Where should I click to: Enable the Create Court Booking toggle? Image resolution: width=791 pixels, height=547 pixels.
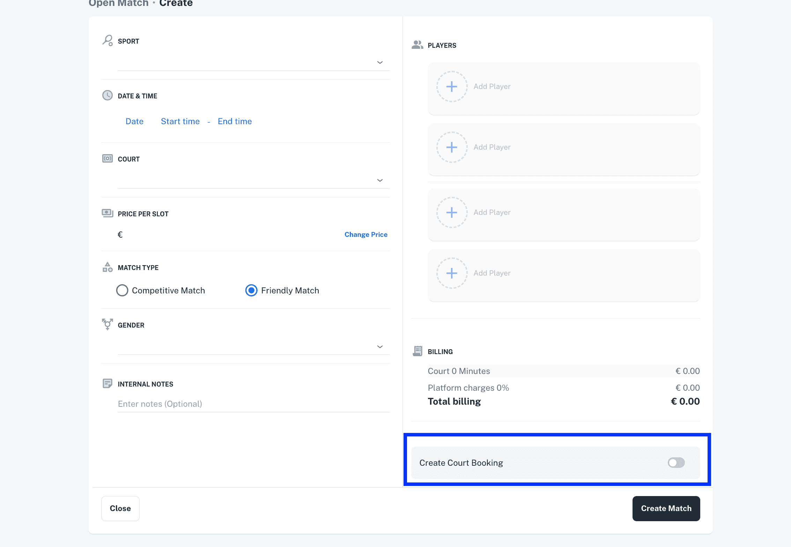pos(676,463)
